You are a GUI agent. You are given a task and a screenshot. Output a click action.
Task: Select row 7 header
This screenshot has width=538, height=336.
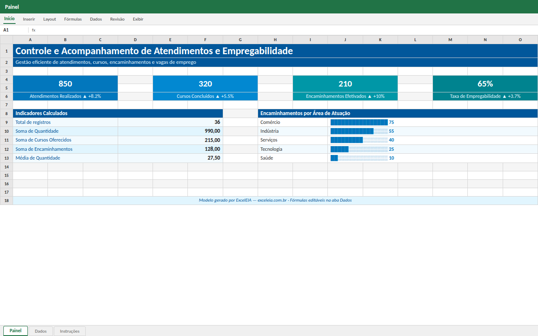click(x=6, y=105)
